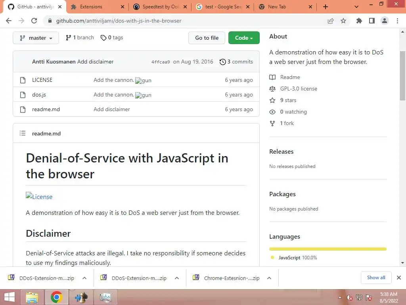Open the Add disclaimer latest commit message
Viewport: 406px width, 305px height.
coord(95,62)
